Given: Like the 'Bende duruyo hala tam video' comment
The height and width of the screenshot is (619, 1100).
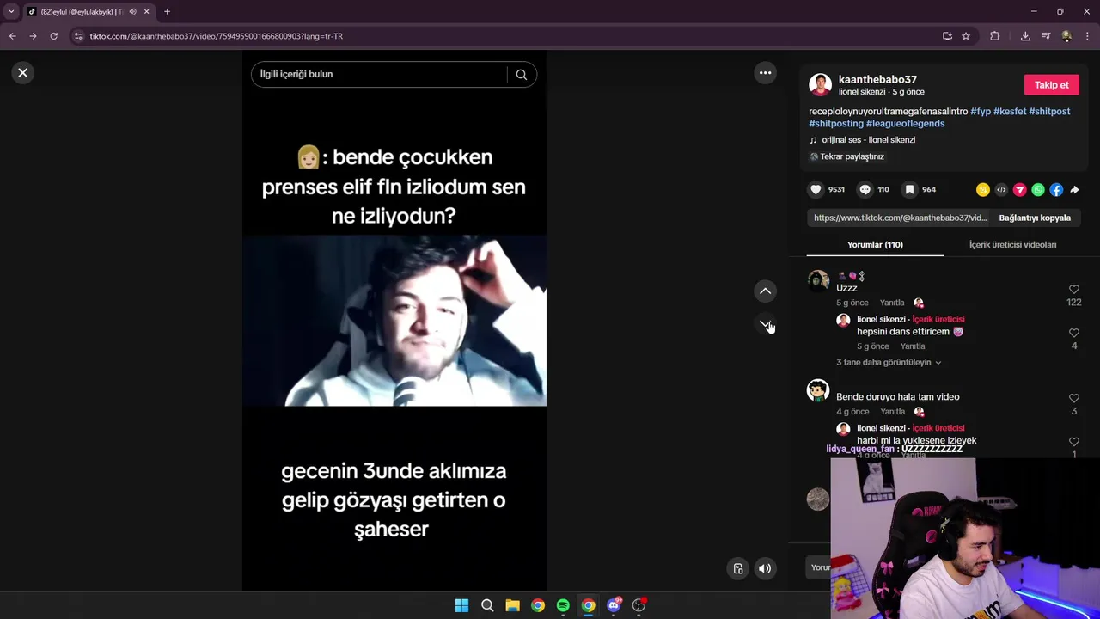Looking at the screenshot, I should pos(1073,399).
